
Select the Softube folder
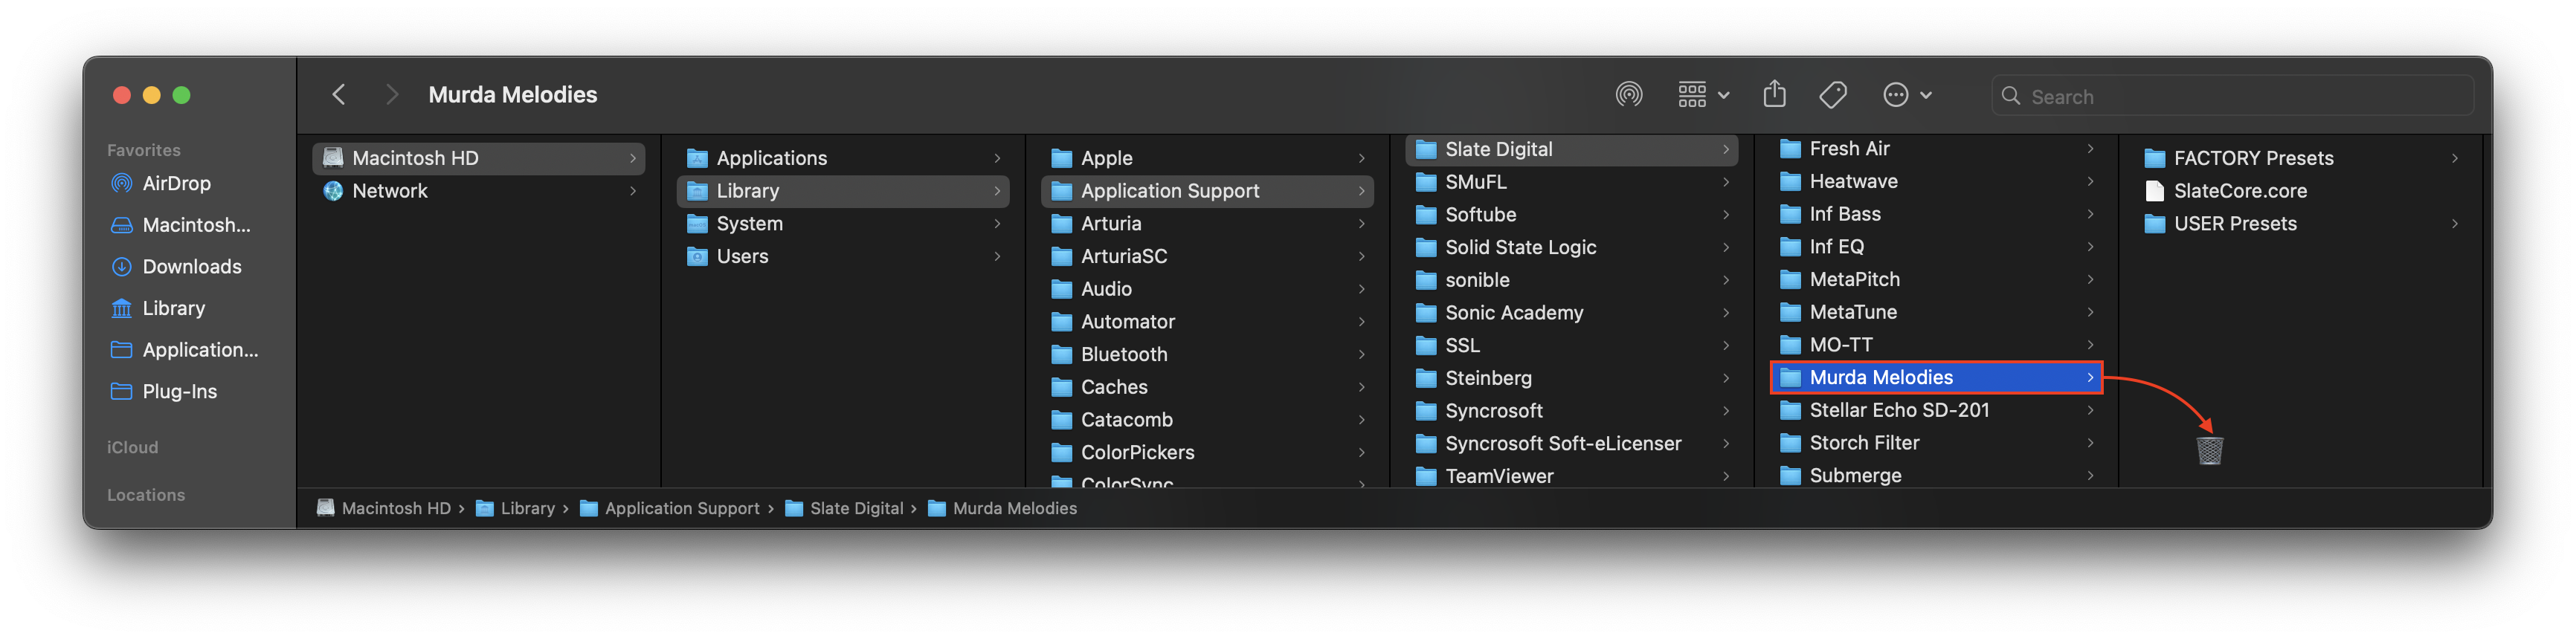[x=1571, y=215]
